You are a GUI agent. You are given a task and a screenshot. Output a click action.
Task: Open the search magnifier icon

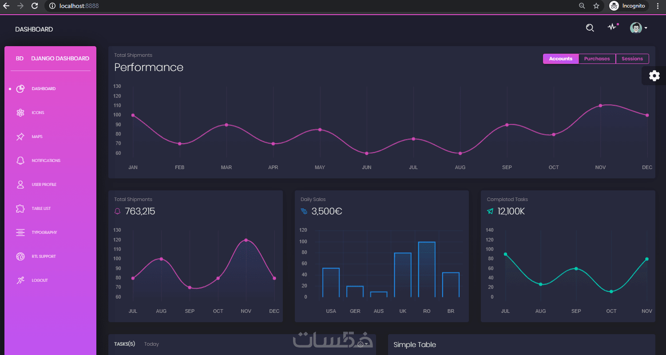[590, 28]
